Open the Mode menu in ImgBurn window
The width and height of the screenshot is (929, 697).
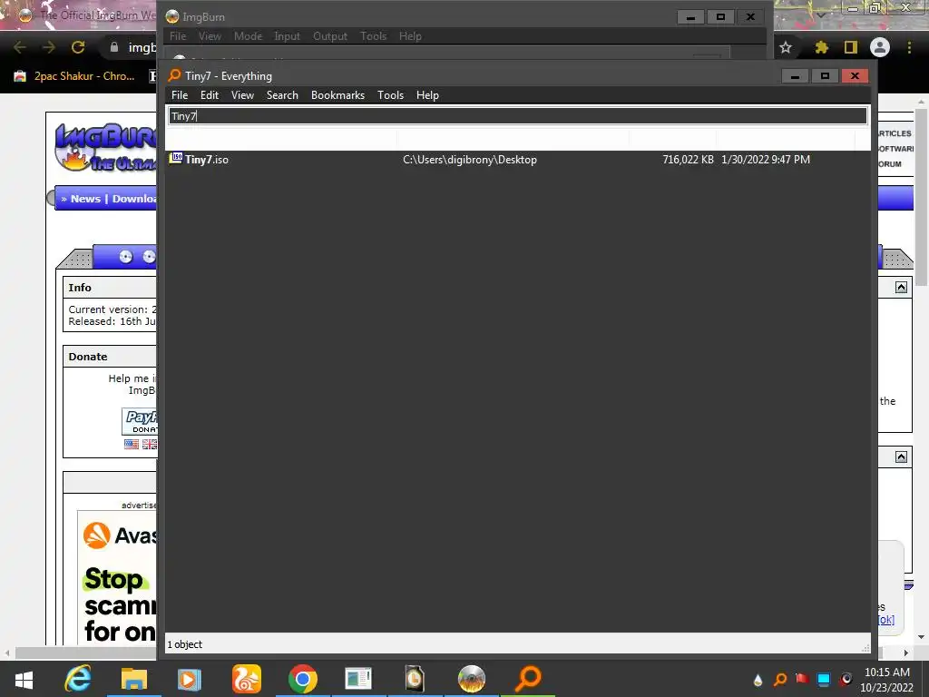(248, 36)
